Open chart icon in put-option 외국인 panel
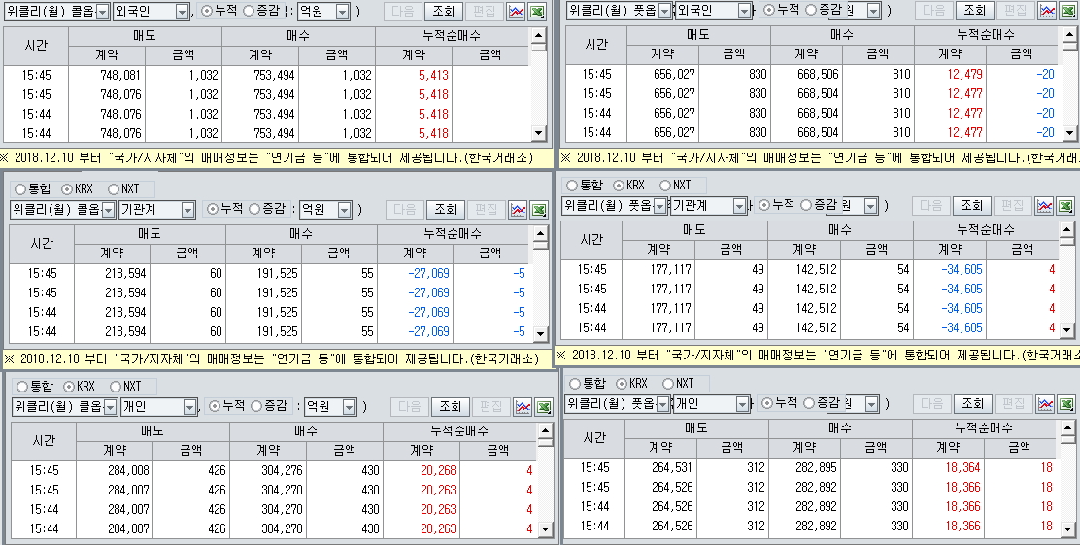The height and width of the screenshot is (545, 1080). [x=1047, y=11]
